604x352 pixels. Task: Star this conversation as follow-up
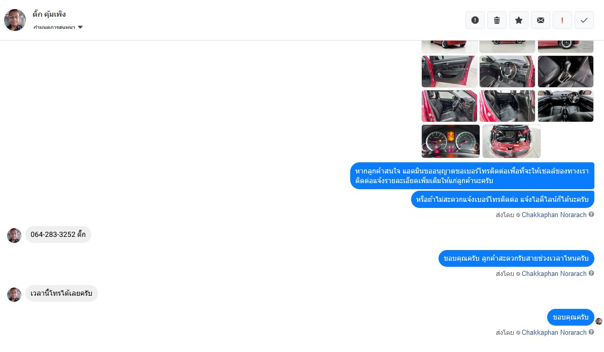[519, 20]
